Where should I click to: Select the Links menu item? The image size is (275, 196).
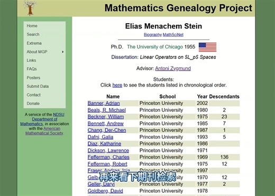(x=31, y=61)
